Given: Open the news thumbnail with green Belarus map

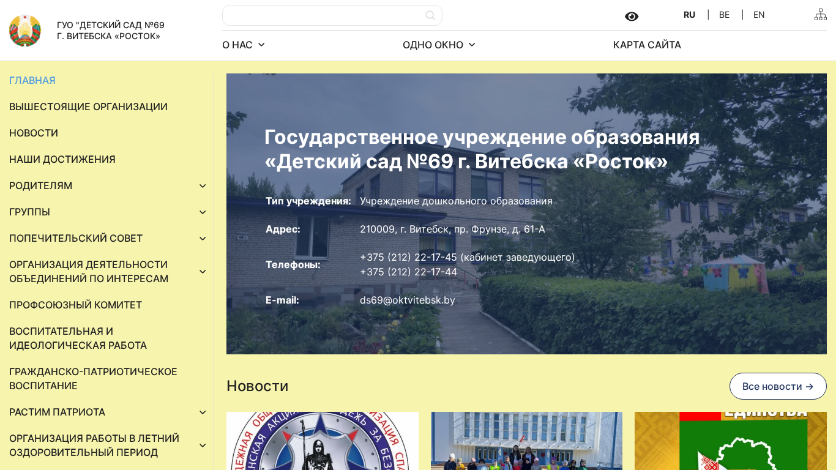Looking at the screenshot, I should pyautogui.click(x=731, y=441).
